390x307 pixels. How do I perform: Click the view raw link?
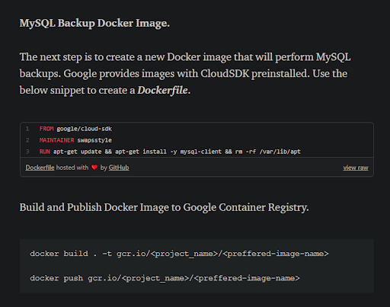pos(356,168)
